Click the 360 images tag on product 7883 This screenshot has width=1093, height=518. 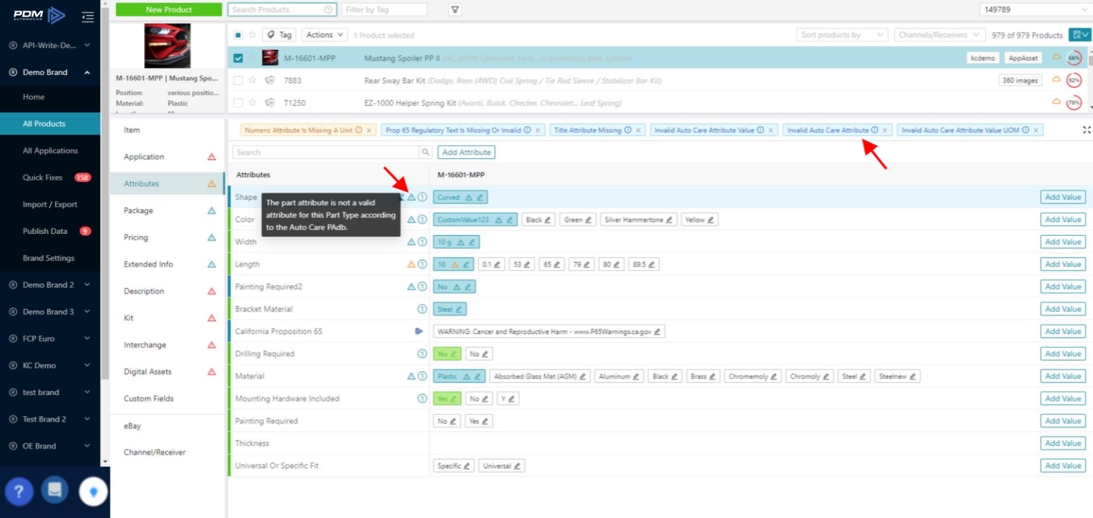pos(1020,80)
